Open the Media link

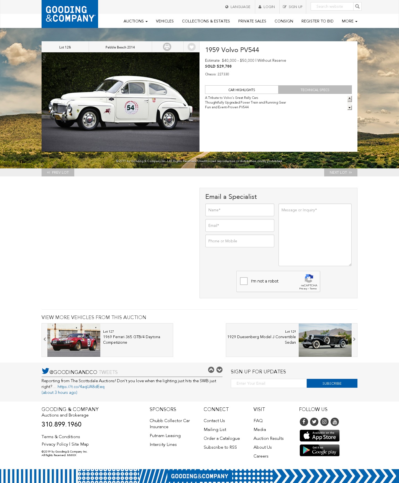point(260,430)
